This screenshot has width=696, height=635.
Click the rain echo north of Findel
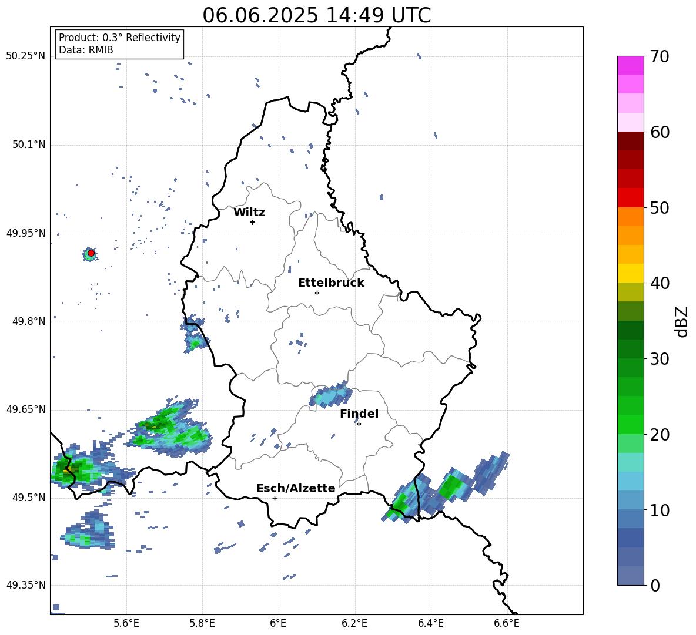(x=331, y=395)
